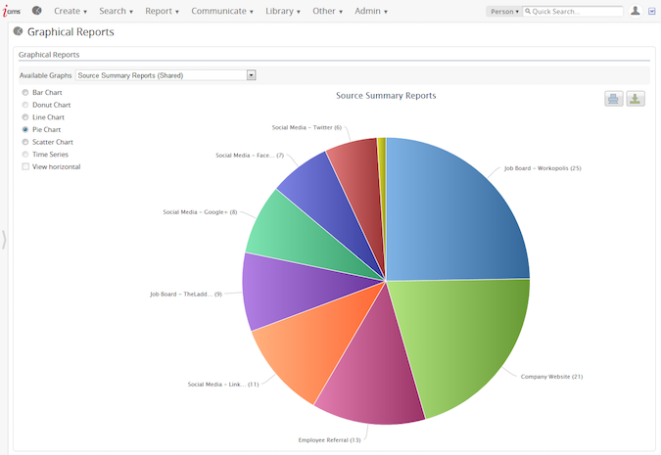Open the Communicate menu
661x455 pixels.
(x=221, y=11)
